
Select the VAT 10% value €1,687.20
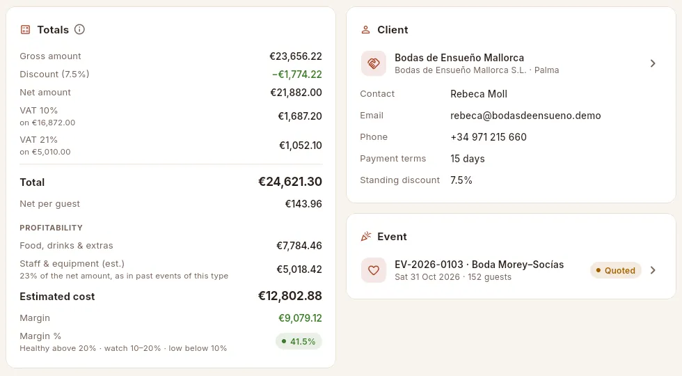click(x=300, y=116)
